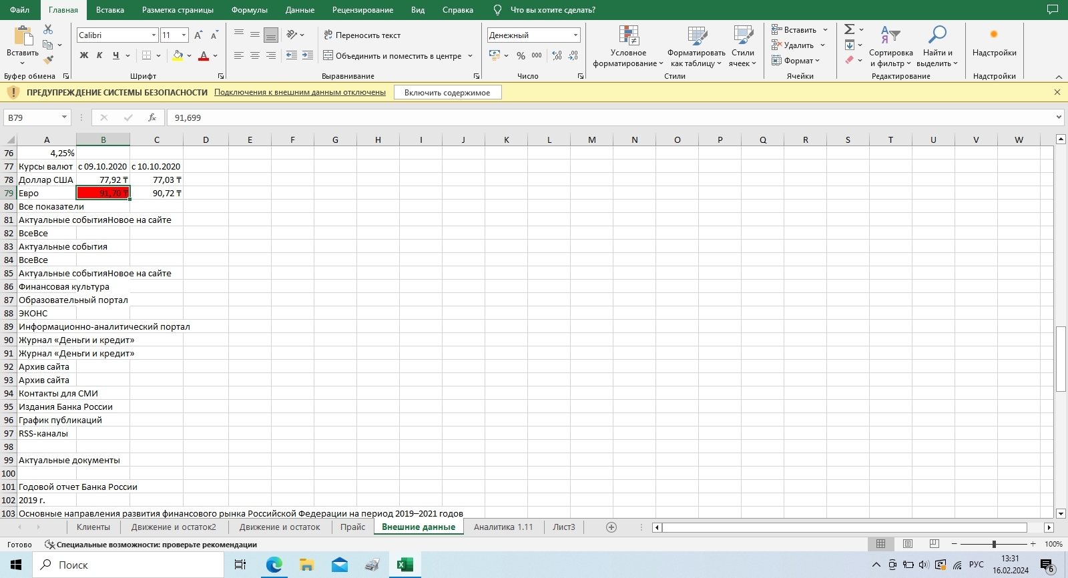Open the number format dropdown (Денежный)
The image size is (1068, 578).
[575, 35]
